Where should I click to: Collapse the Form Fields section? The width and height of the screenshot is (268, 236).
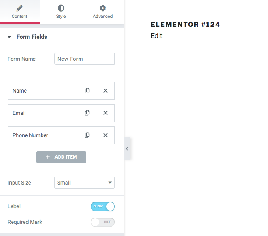tap(9, 37)
